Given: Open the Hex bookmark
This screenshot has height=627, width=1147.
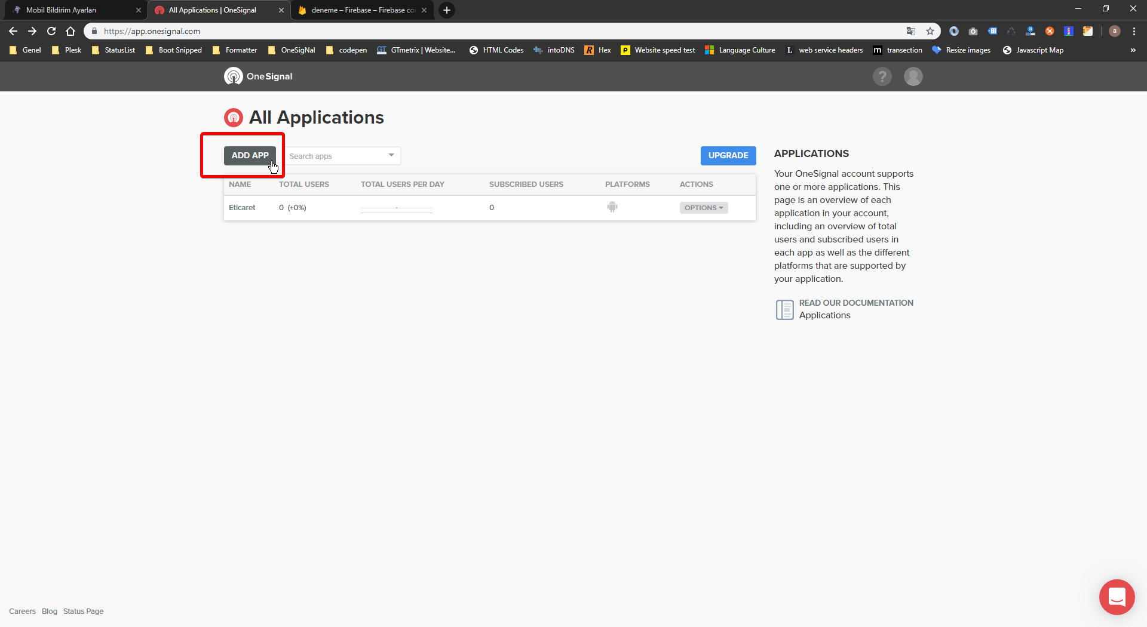Looking at the screenshot, I should pos(598,50).
